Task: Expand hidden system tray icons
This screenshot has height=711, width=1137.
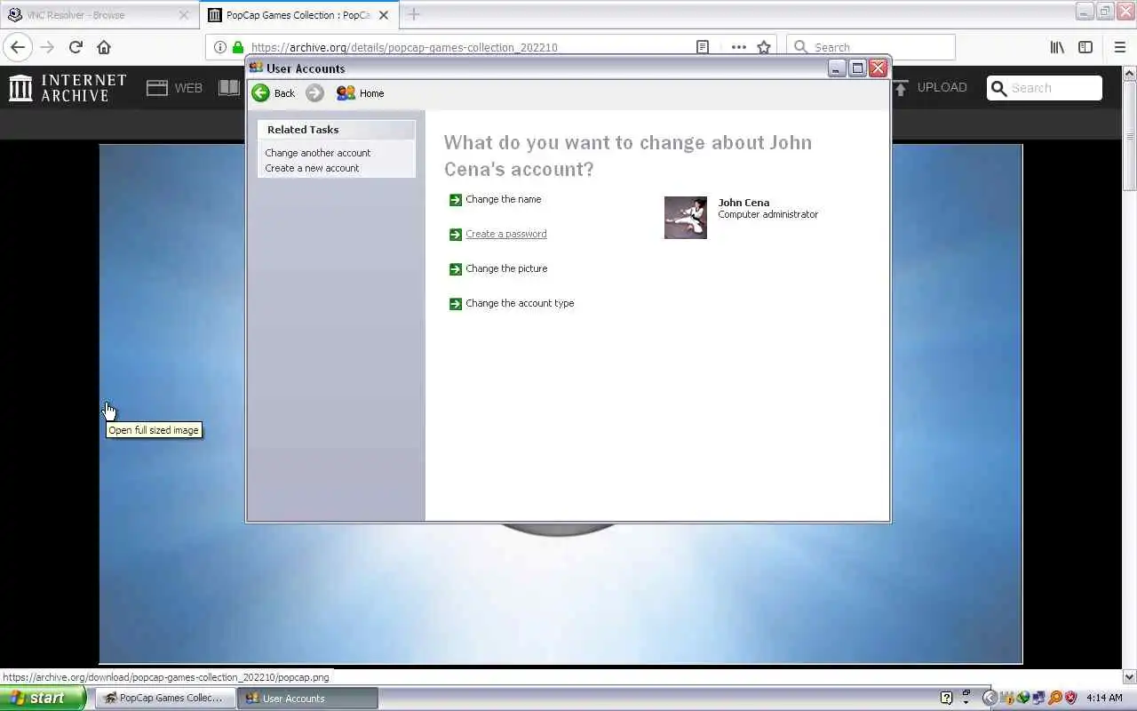Action: (989, 698)
